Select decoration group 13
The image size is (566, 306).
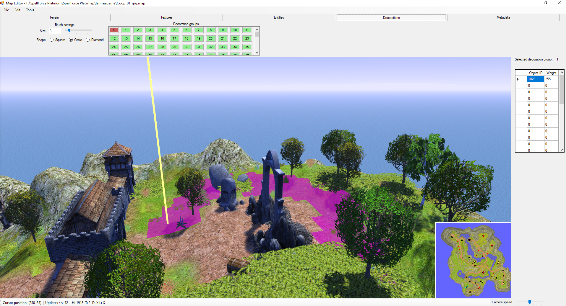tap(126, 38)
